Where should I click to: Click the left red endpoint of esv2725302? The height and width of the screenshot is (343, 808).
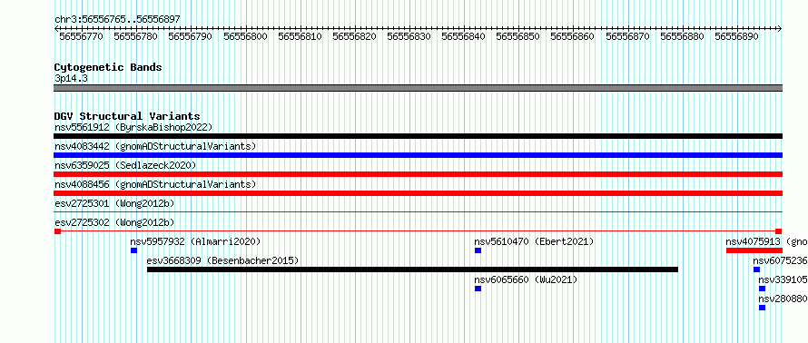point(57,231)
